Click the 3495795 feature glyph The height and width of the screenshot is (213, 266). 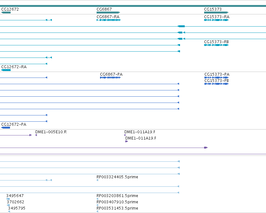pyautogui.click(x=9, y=211)
